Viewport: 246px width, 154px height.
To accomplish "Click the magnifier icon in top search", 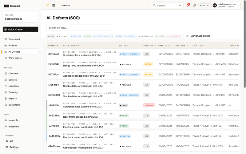I will click(x=154, y=5).
